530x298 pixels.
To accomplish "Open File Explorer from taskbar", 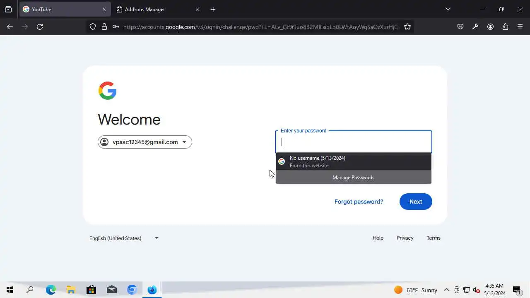I will tap(71, 290).
